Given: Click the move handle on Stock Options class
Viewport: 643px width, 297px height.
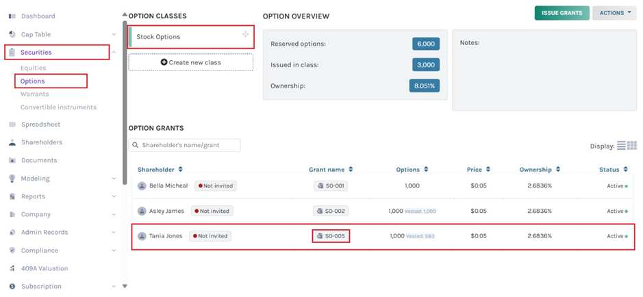Looking at the screenshot, I should pos(245,34).
